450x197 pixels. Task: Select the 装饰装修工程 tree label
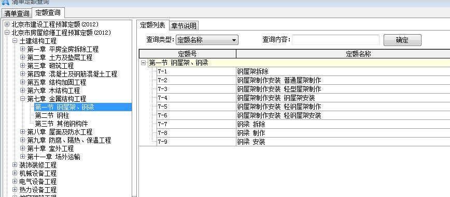point(38,165)
